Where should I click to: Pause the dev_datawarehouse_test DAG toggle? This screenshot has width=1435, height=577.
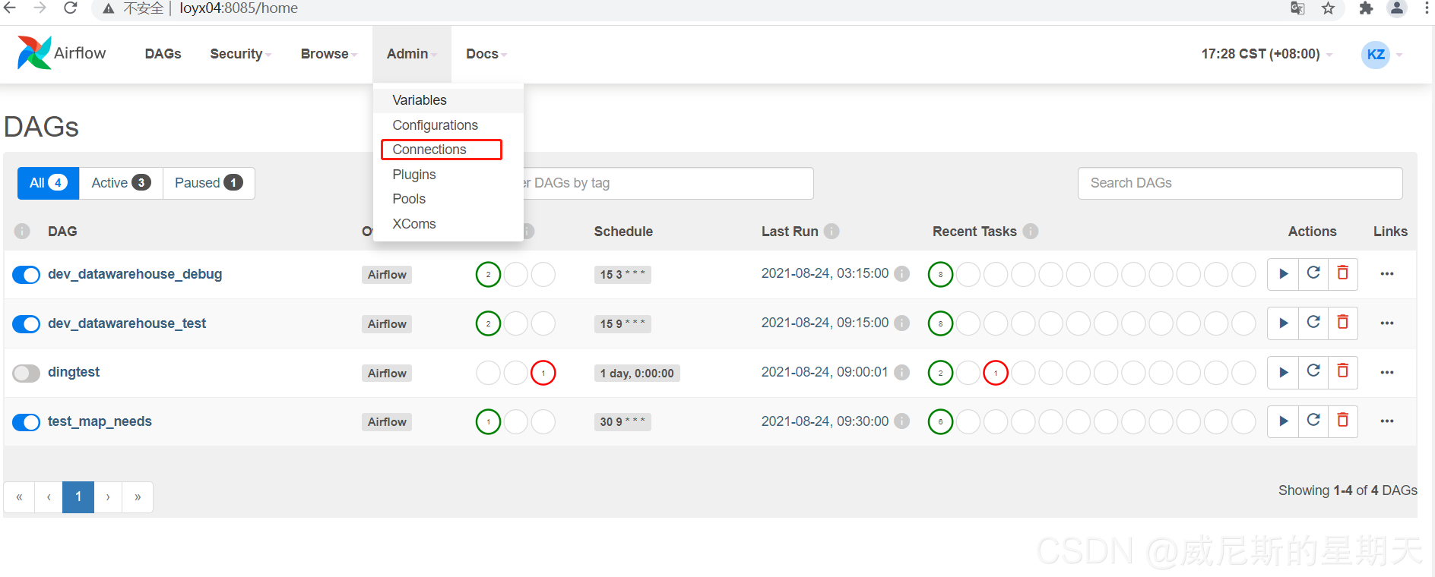(x=27, y=324)
